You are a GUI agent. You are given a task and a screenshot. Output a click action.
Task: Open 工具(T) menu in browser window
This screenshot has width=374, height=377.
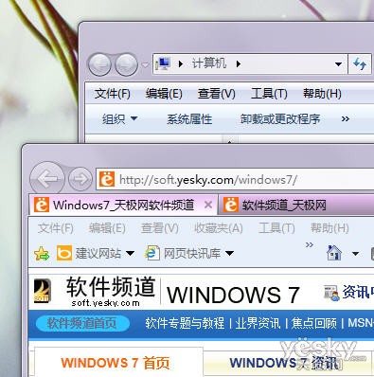(x=276, y=228)
